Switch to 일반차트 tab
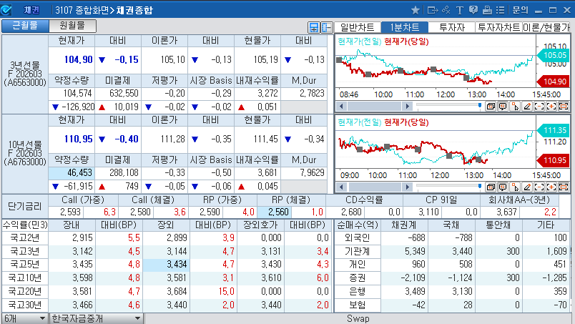The height and width of the screenshot is (324, 575). (x=358, y=27)
